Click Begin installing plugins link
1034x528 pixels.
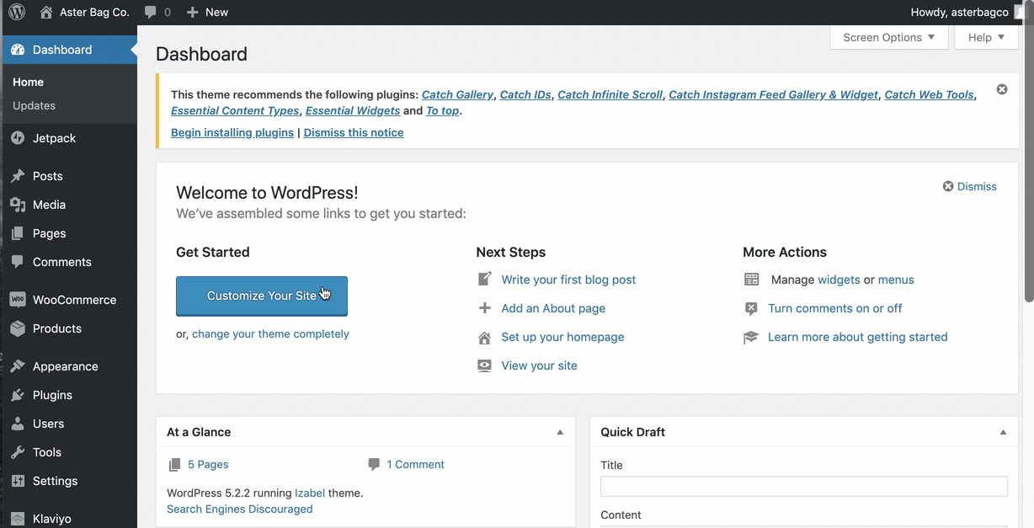click(x=232, y=132)
